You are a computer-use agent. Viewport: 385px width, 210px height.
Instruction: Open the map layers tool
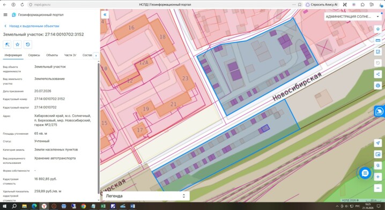coord(378,29)
